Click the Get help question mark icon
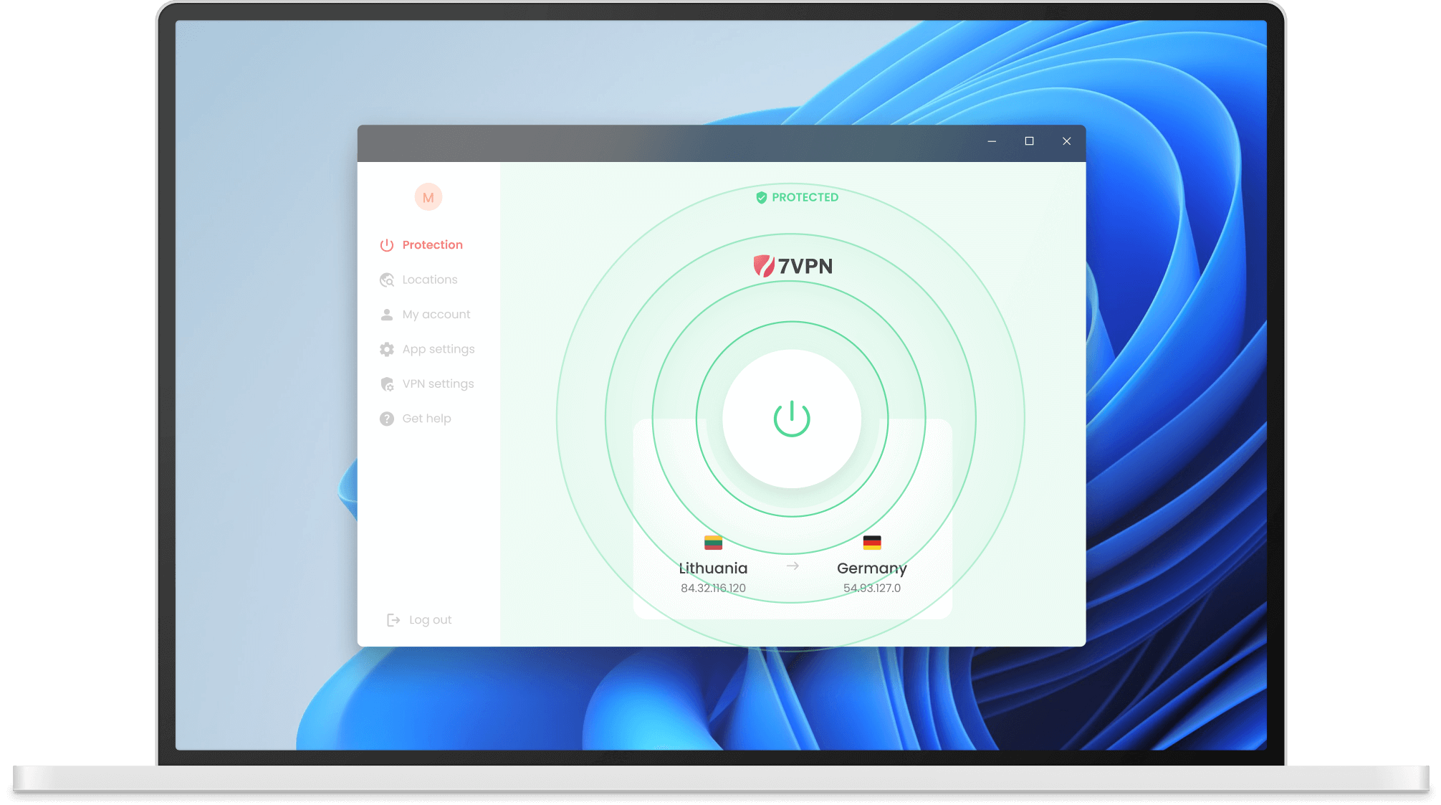Viewport: 1441px width, 805px height. pos(387,419)
